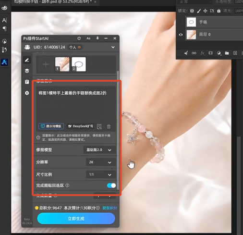Click the info icon next to 完成图贴回选区
The width and height of the screenshot is (243, 235).
coord(67,186)
